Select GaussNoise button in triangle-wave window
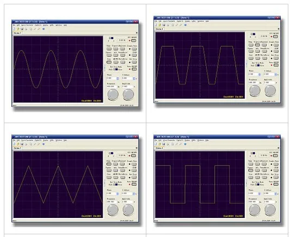 point(122,171)
